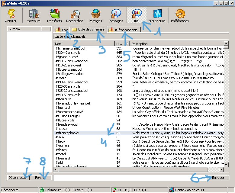Click the horizontal scrollbar thumb
This screenshot has width=235, height=193.
tap(133, 170)
